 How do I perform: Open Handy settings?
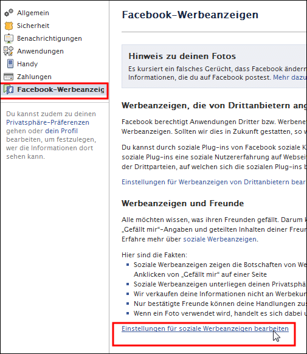click(27, 64)
